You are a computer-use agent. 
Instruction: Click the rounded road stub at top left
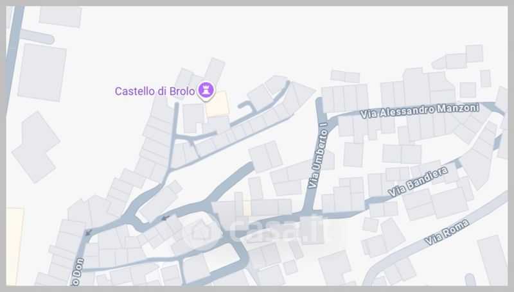37,37
